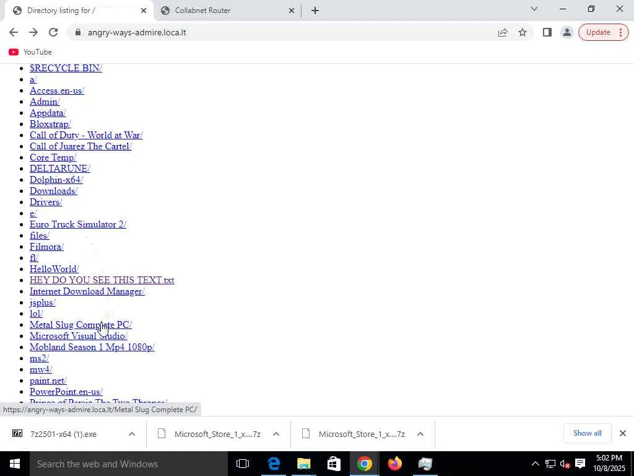The image size is (634, 476).
Task: Open a new tab with the plus button
Action: coord(315,11)
